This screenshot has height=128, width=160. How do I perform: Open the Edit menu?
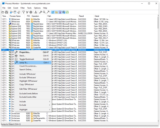pos(9,8)
